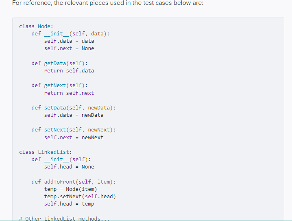Click the 'def setData(self, newData):' line
292x221 pixels.
click(74, 108)
